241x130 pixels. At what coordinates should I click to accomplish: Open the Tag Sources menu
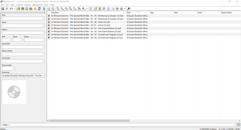(x=37, y=5)
